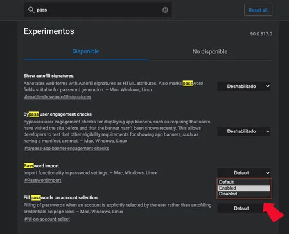Click the 'Password import' title

tap(41, 166)
